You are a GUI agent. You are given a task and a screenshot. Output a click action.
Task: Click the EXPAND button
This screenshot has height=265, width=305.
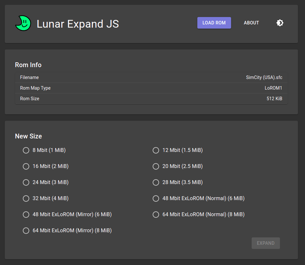[265, 243]
